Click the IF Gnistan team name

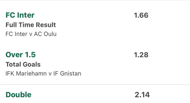coord(67,74)
